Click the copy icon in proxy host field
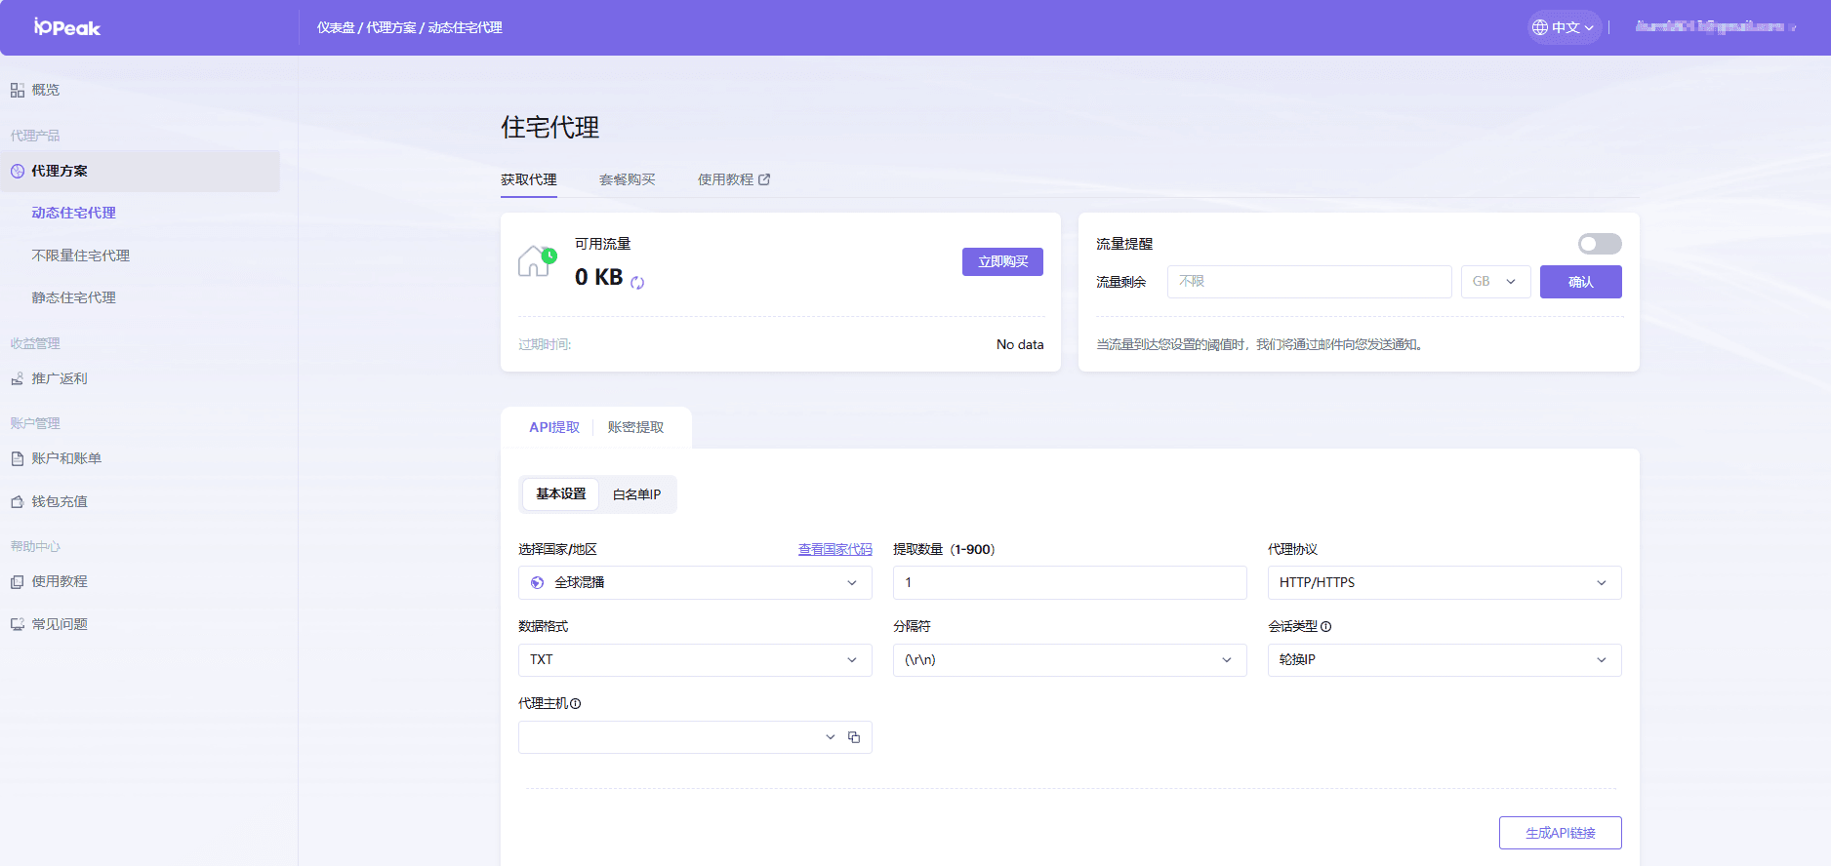The image size is (1831, 866). point(854,737)
